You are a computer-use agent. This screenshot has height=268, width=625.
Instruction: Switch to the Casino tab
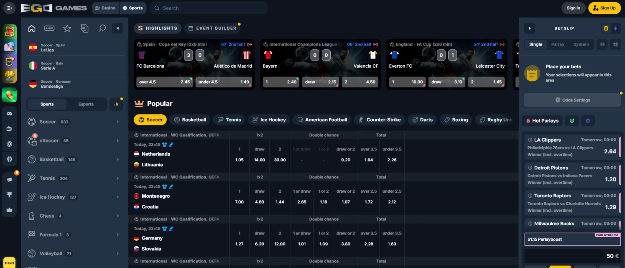click(x=105, y=8)
